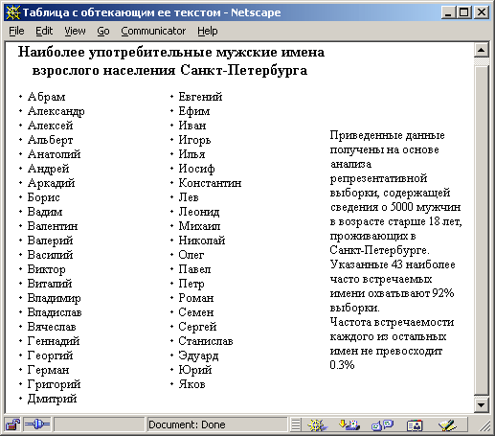Open the Address Book icon
Screen dimensions: 495x436
coord(415,425)
